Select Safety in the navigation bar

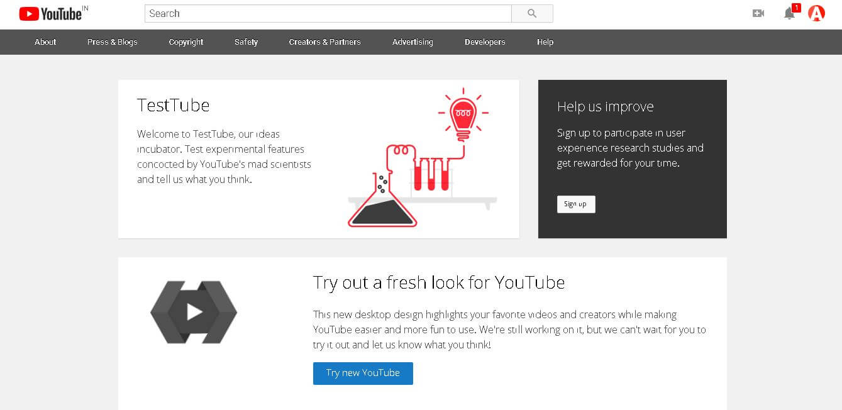(247, 42)
